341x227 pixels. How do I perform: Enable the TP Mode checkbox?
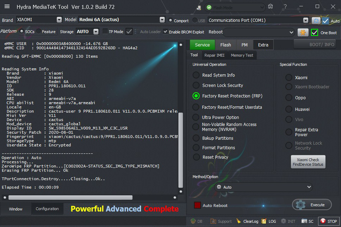coord(105,31)
